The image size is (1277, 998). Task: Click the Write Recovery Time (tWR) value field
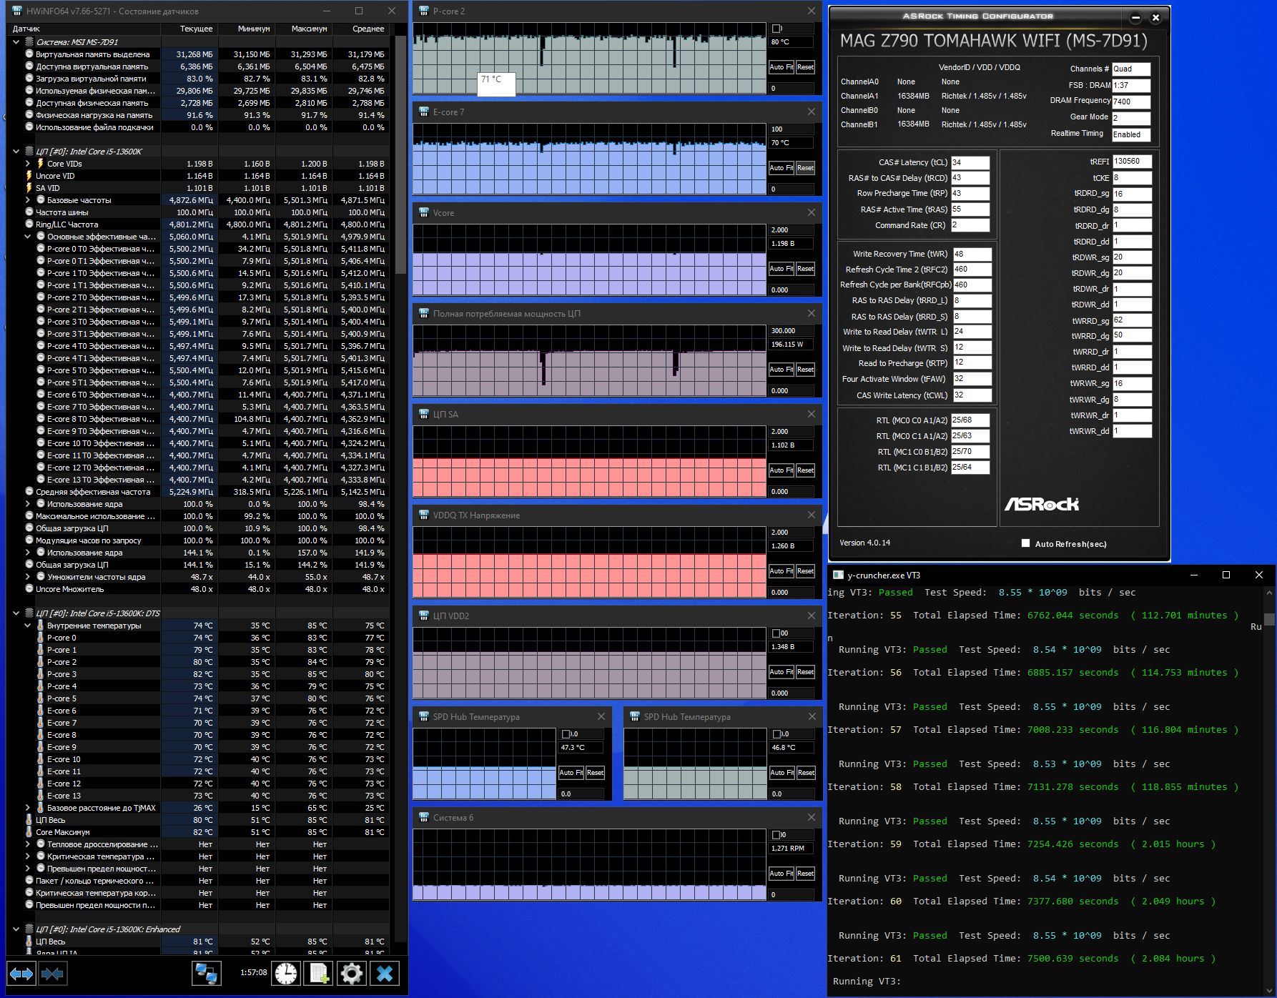972,254
